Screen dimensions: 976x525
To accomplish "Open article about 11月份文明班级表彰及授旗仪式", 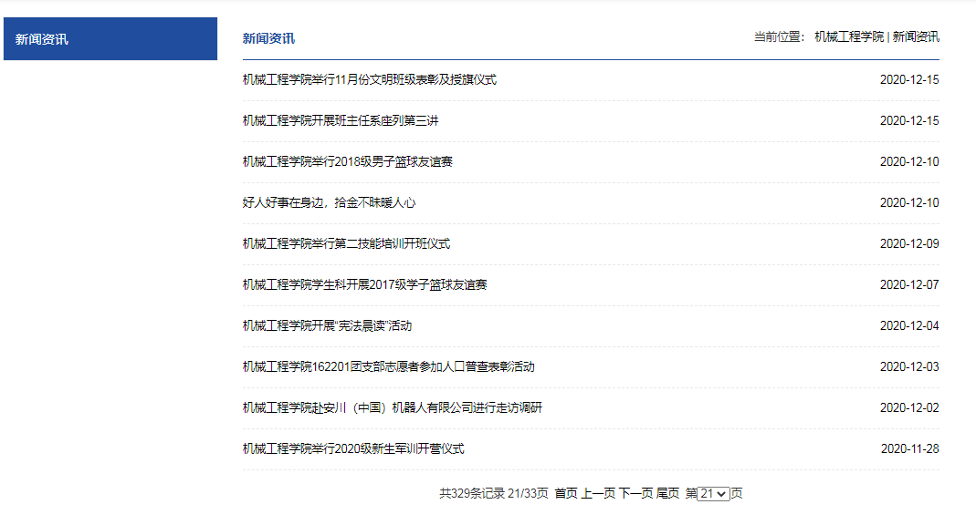I will coord(369,80).
